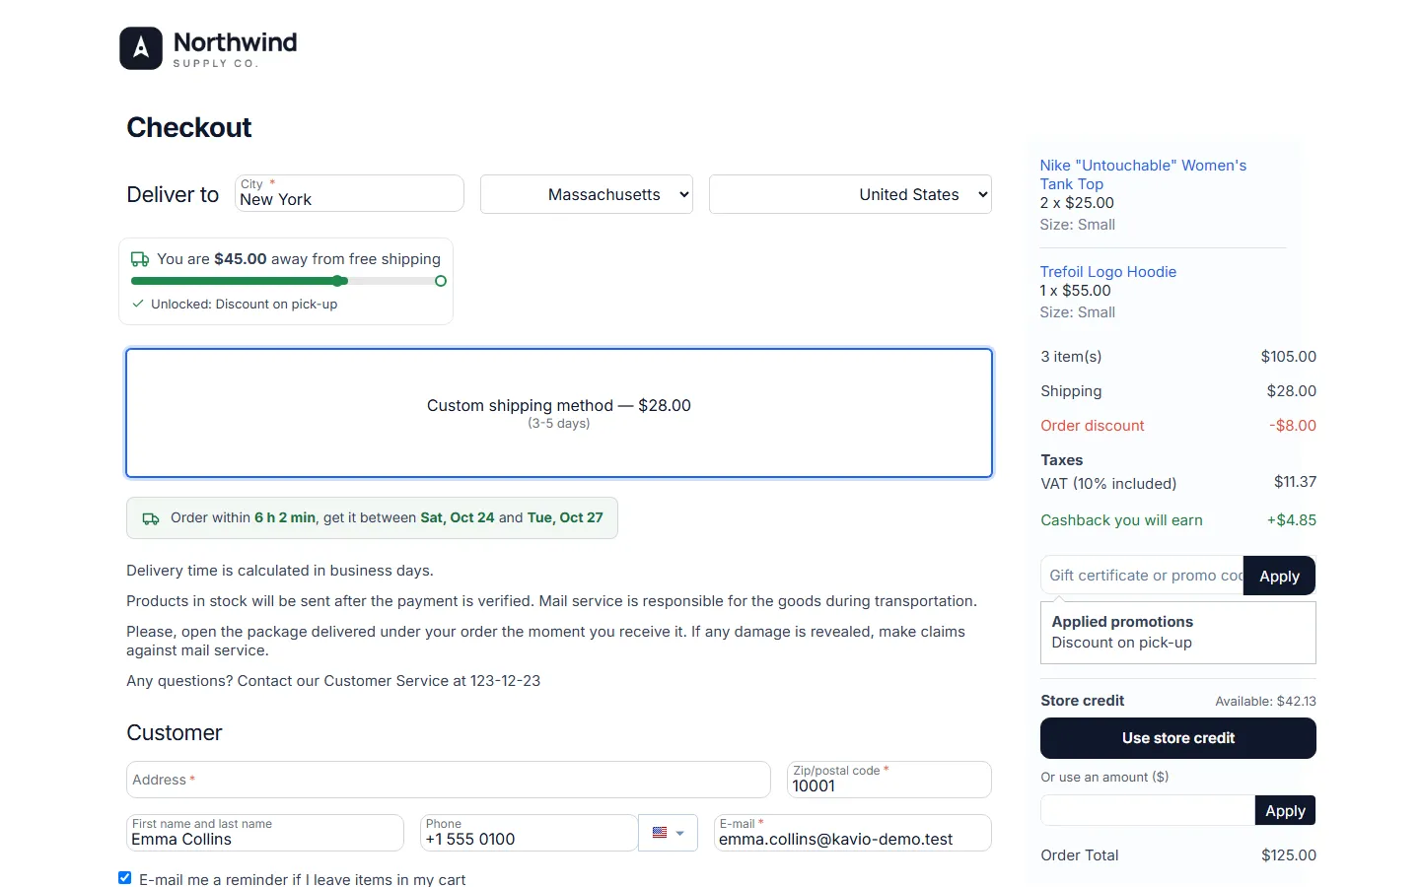Select the Custom shipping method option

coord(559,413)
